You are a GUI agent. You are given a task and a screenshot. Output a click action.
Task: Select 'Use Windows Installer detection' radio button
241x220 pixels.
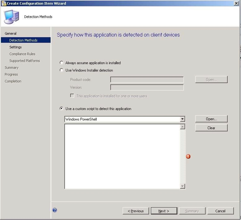(61, 70)
